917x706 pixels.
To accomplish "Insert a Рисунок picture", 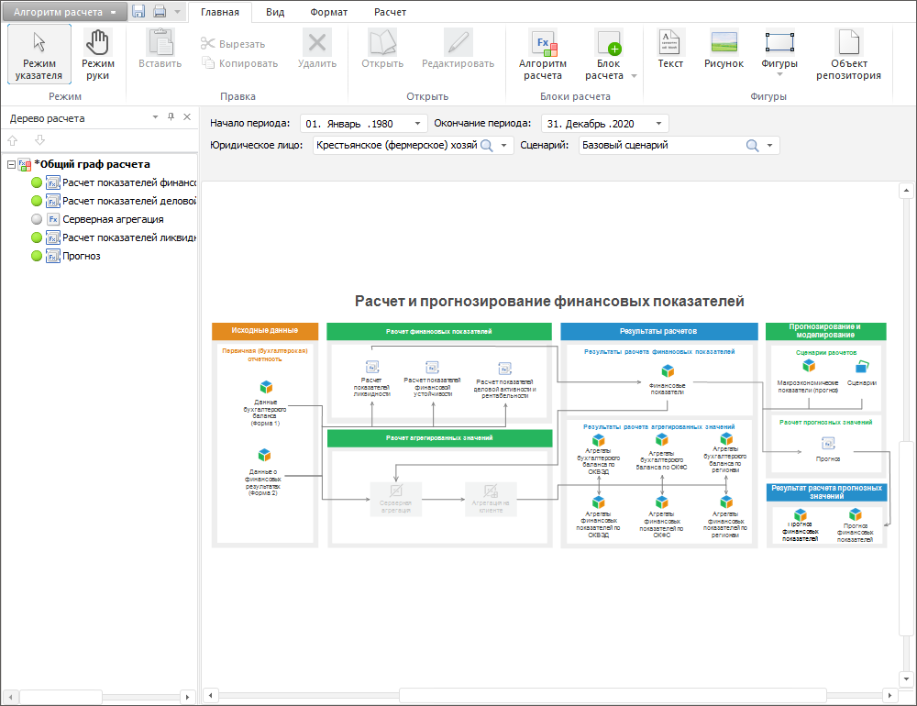I will 724,50.
